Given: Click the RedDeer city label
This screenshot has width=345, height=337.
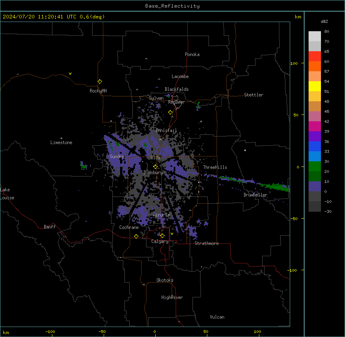Looking at the screenshot, I should 176,102.
